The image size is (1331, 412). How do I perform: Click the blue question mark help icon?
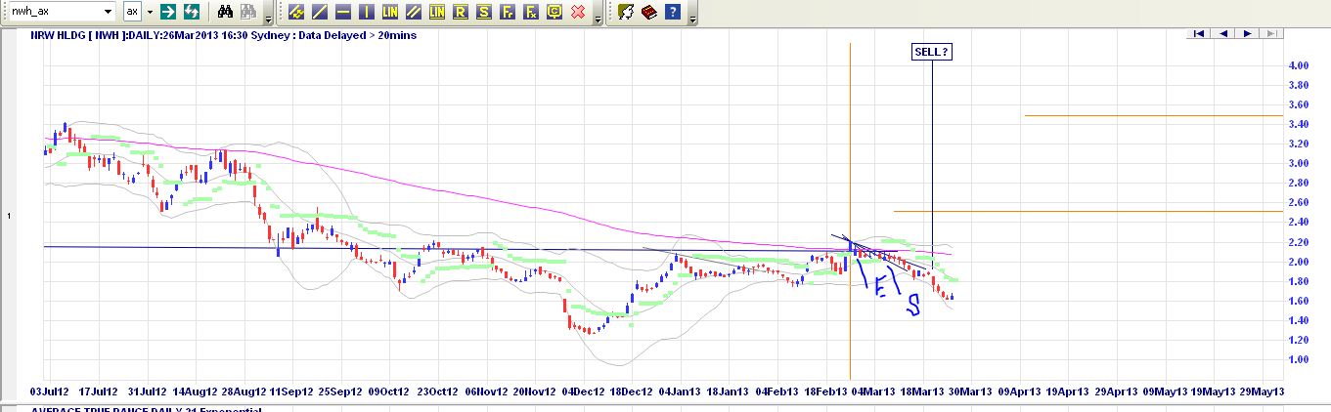[x=673, y=12]
